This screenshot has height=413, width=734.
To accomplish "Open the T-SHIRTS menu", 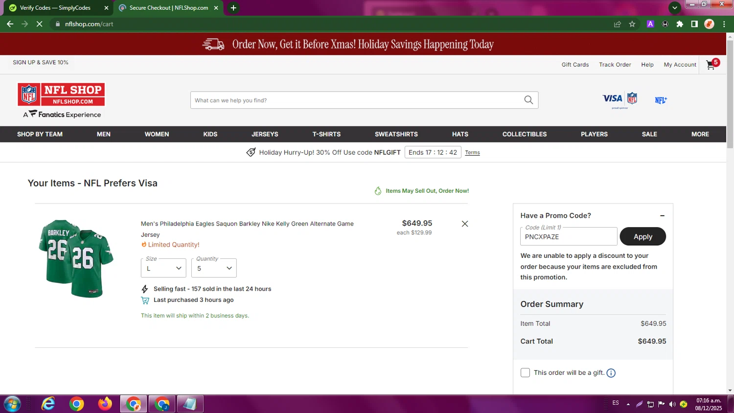I will (x=326, y=134).
